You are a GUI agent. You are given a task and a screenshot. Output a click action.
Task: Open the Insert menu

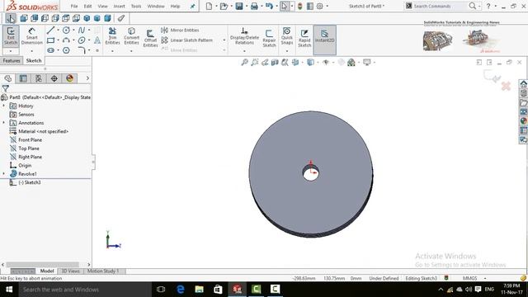click(119, 6)
